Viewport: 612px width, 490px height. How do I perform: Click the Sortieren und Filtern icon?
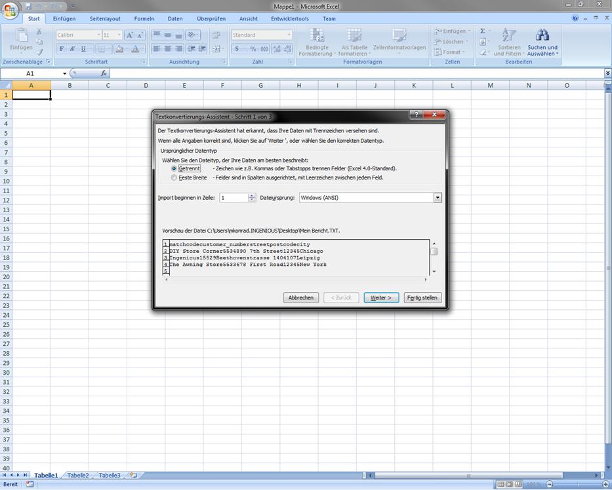(x=508, y=35)
